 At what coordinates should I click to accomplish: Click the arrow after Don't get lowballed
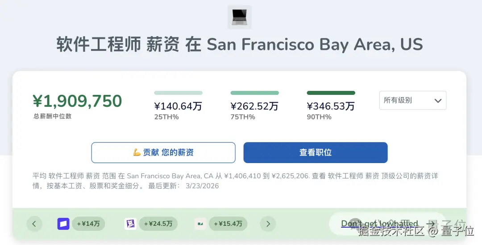pos(431,224)
